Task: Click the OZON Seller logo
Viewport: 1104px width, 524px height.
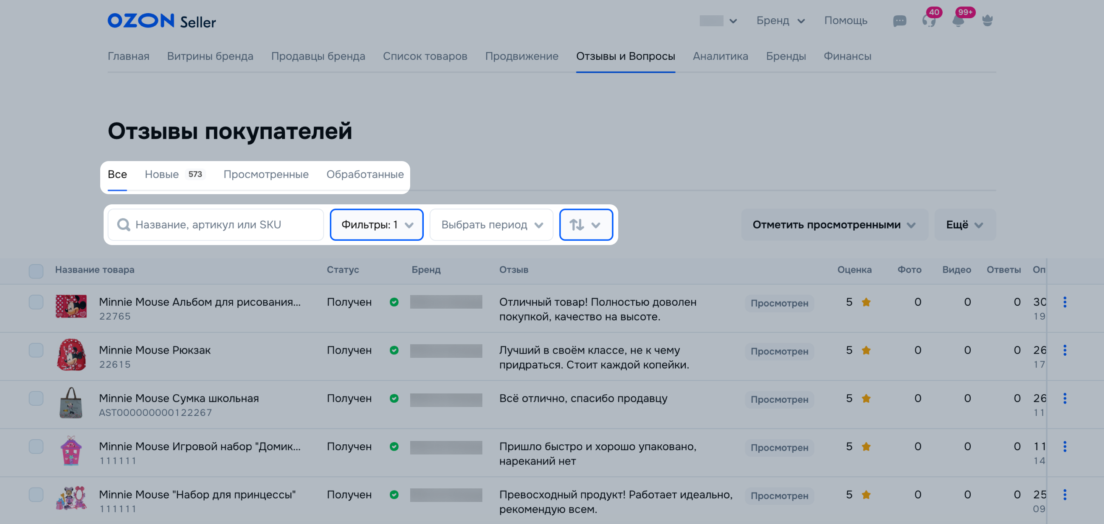Action: tap(162, 20)
